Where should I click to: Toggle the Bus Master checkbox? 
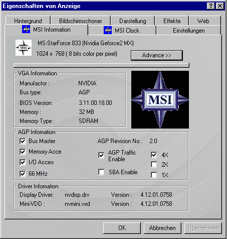(x=23, y=141)
